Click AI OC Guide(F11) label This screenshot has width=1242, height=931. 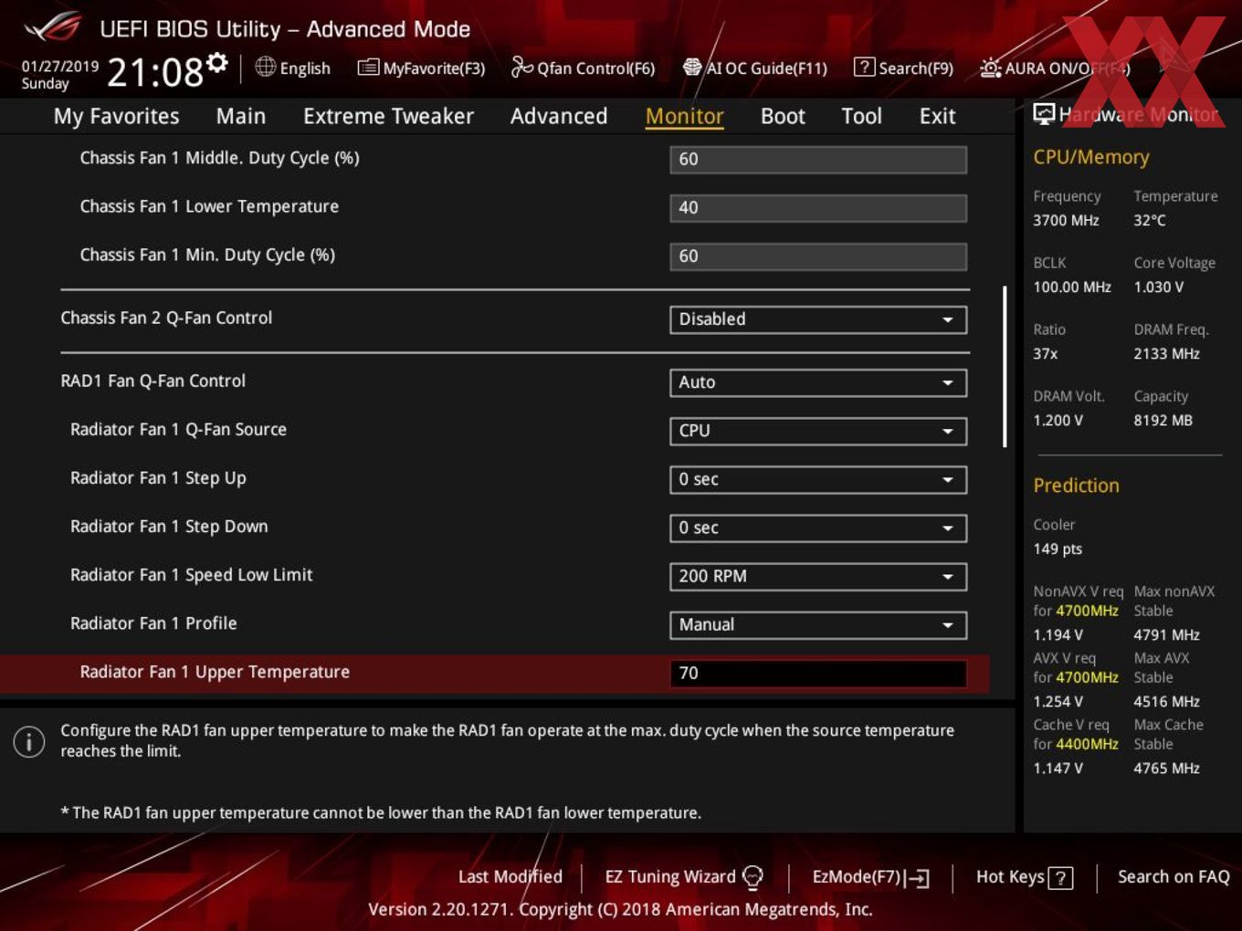pos(766,68)
